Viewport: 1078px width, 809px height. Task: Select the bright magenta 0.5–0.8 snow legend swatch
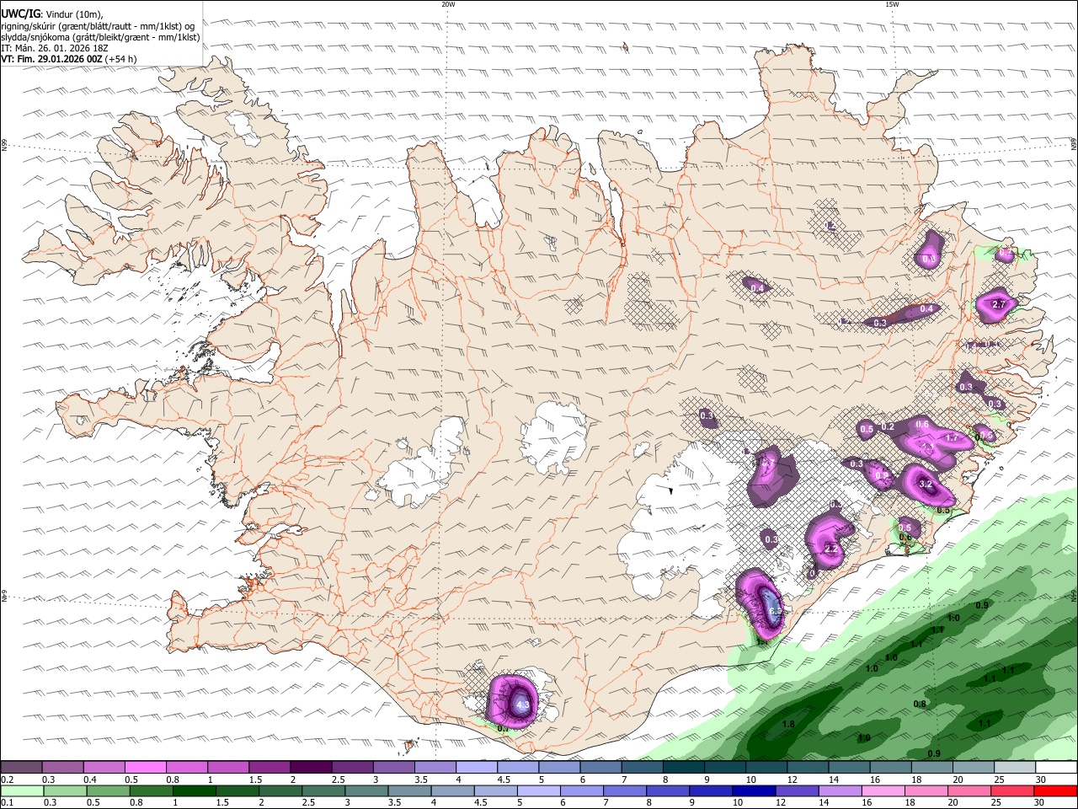[145, 767]
